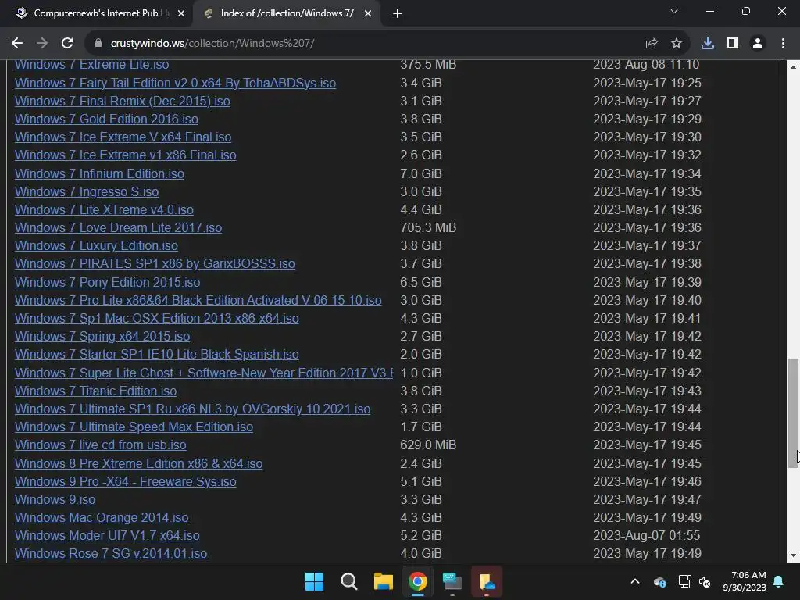
Task: Open a new browser tab
Action: coord(398,13)
